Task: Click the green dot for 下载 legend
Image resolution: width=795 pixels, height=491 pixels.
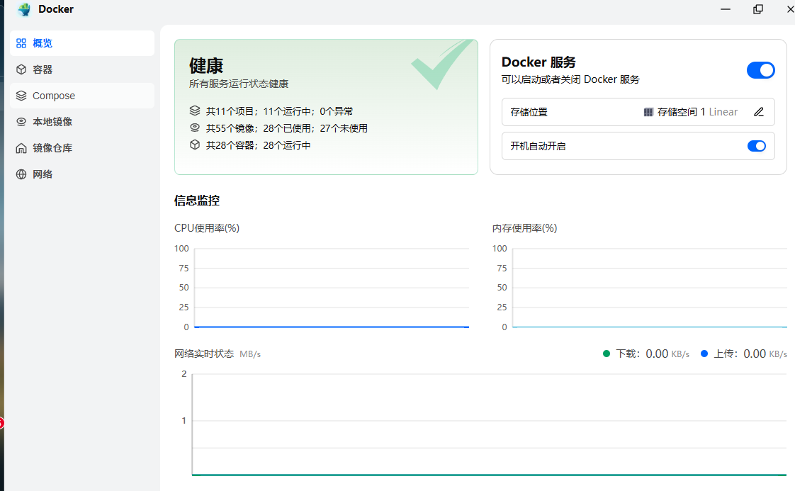Action: coord(607,354)
